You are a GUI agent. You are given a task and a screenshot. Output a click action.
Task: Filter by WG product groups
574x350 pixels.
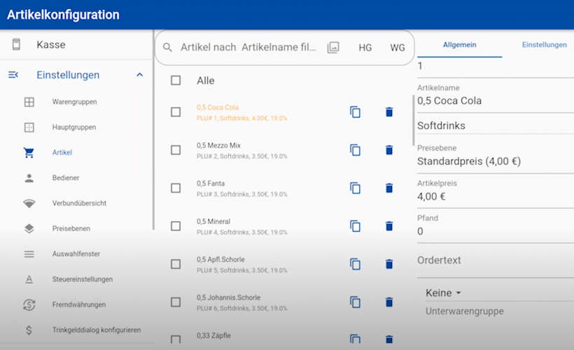coord(398,48)
